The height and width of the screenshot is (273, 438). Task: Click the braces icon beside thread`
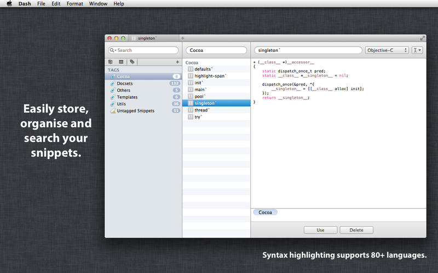(x=190, y=110)
